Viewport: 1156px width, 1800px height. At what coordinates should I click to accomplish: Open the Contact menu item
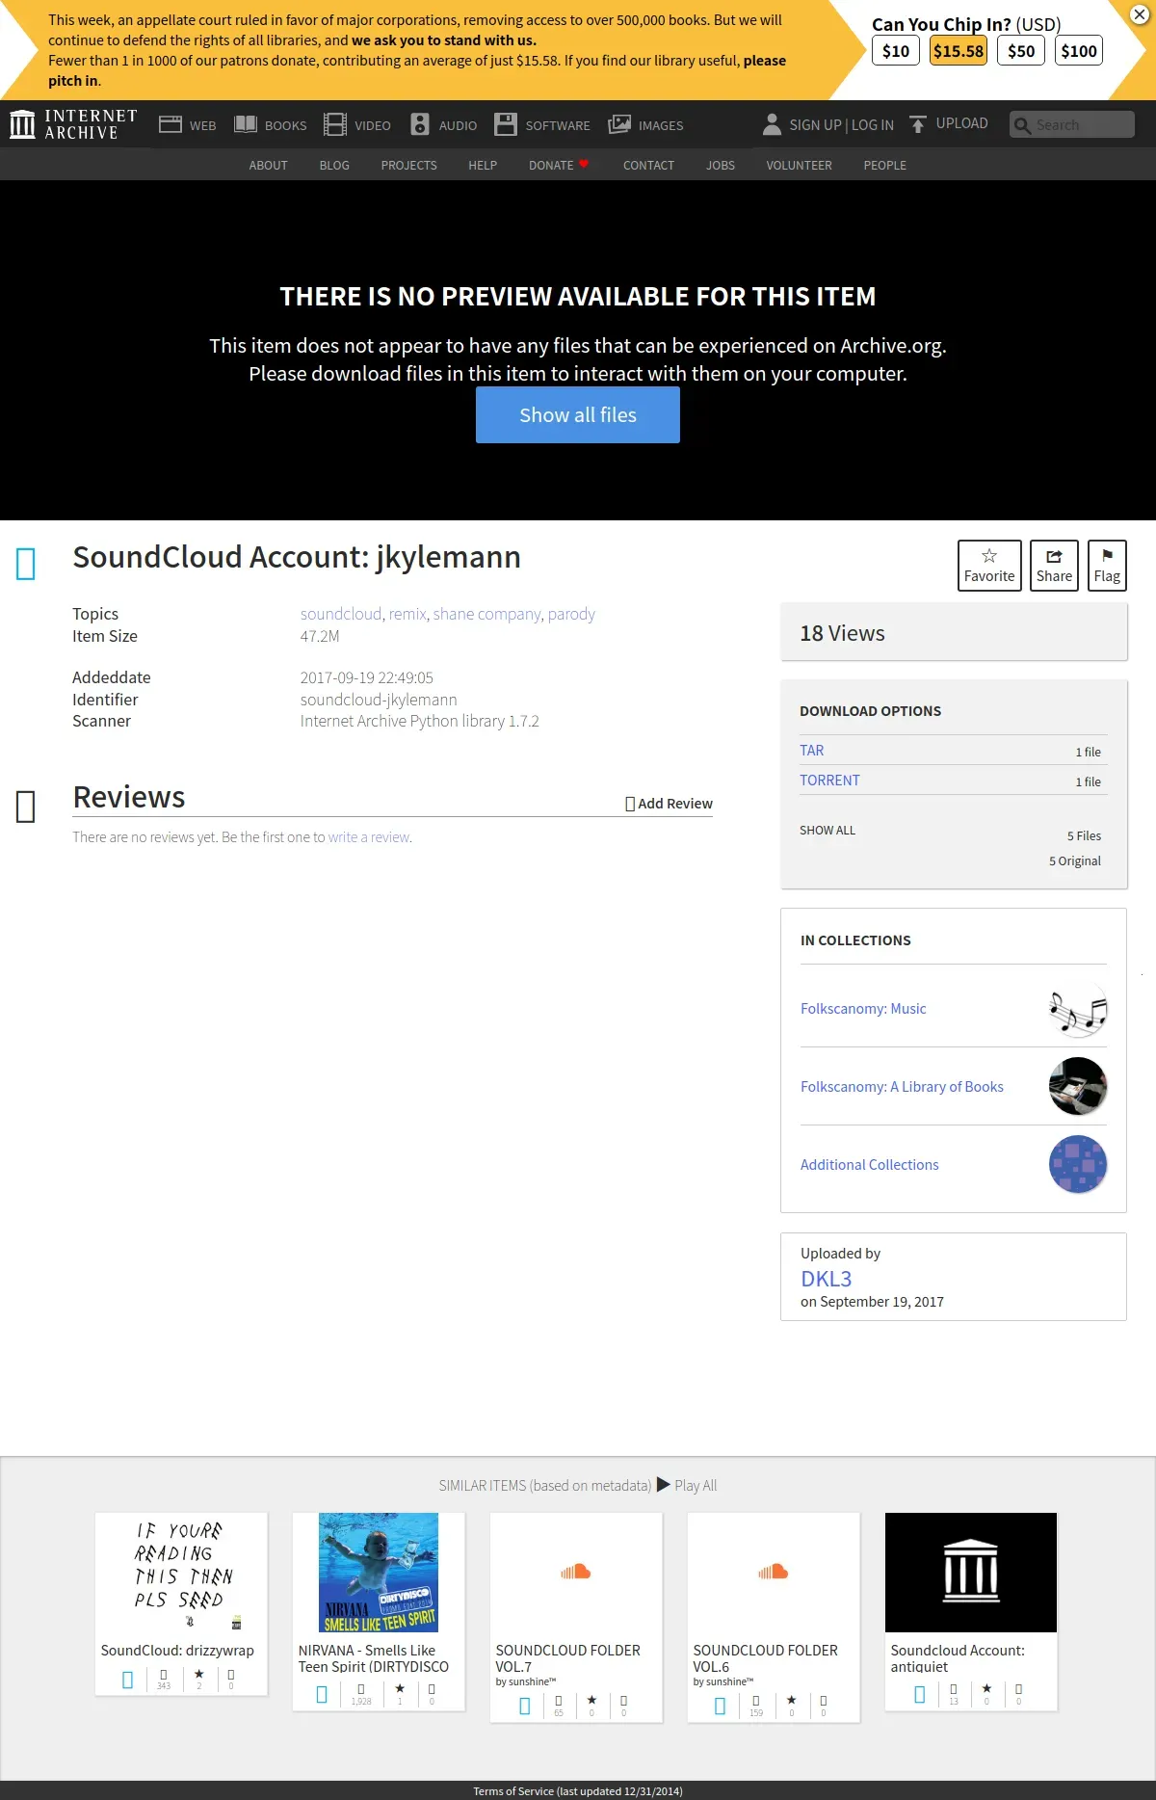[x=648, y=166]
